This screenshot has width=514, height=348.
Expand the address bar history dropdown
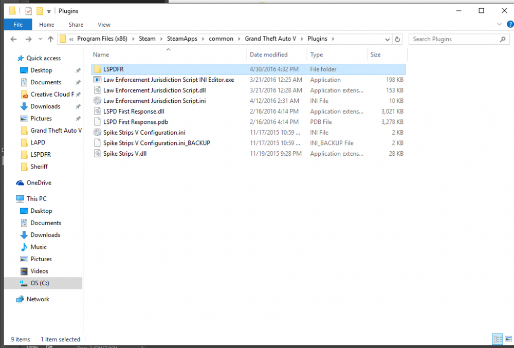tap(387, 39)
